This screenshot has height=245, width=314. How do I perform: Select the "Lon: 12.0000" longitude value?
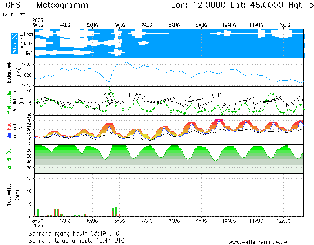(198, 5)
